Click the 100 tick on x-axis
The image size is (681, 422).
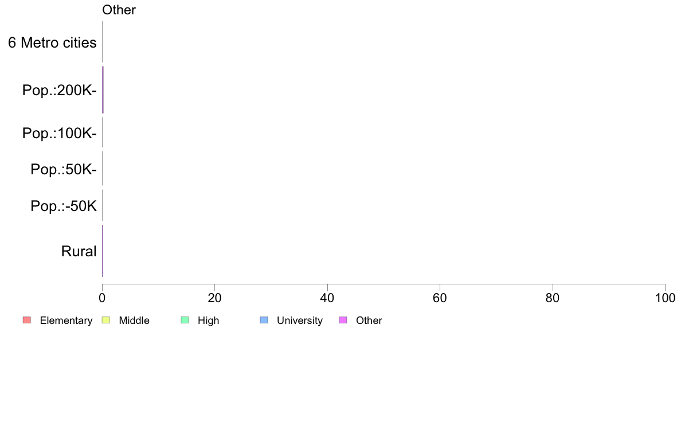tap(665, 298)
